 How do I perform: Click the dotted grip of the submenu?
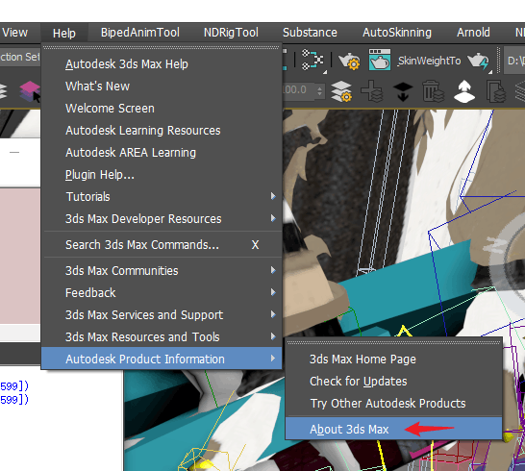pyautogui.click(x=394, y=343)
